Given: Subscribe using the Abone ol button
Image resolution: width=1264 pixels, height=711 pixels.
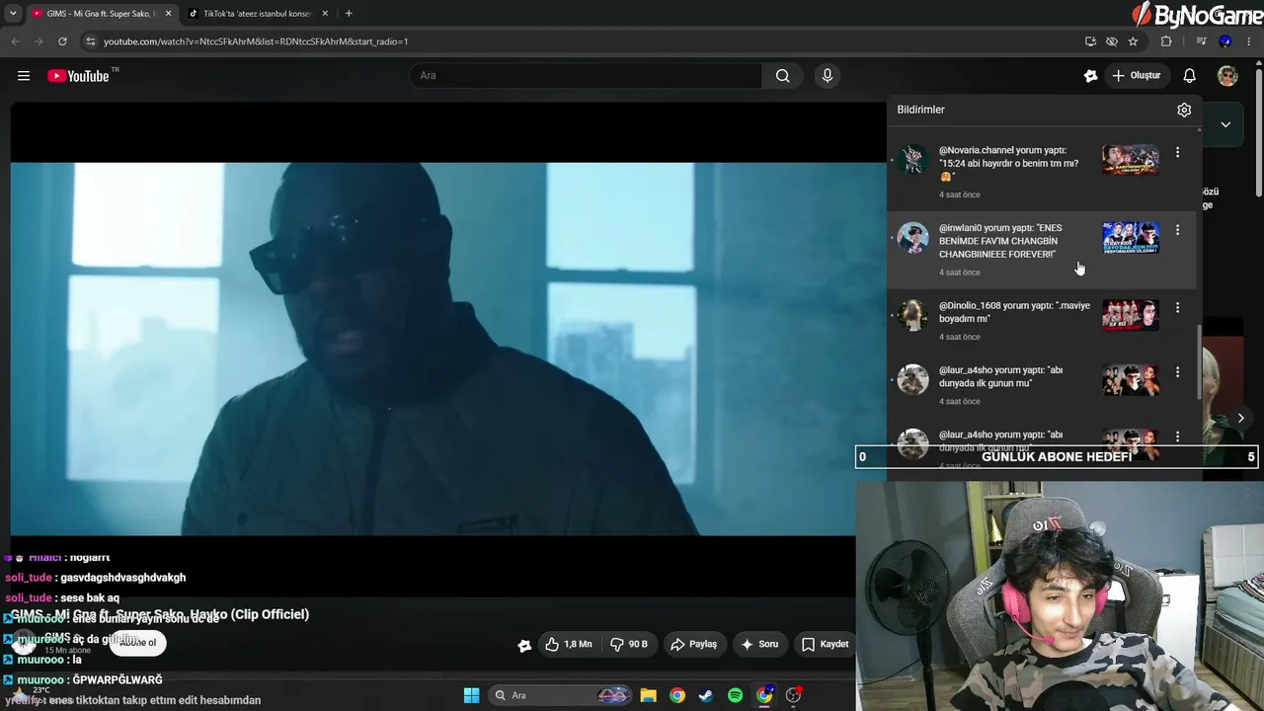Looking at the screenshot, I should pyautogui.click(x=138, y=643).
